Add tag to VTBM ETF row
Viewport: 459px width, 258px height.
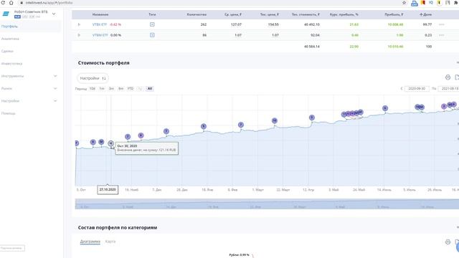pos(152,35)
